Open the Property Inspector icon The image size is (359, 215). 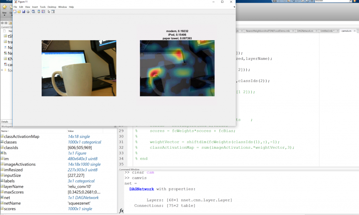click(x=53, y=12)
